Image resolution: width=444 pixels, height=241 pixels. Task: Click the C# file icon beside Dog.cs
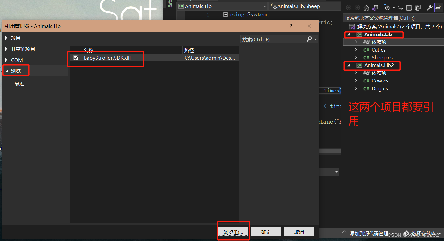[x=366, y=89]
